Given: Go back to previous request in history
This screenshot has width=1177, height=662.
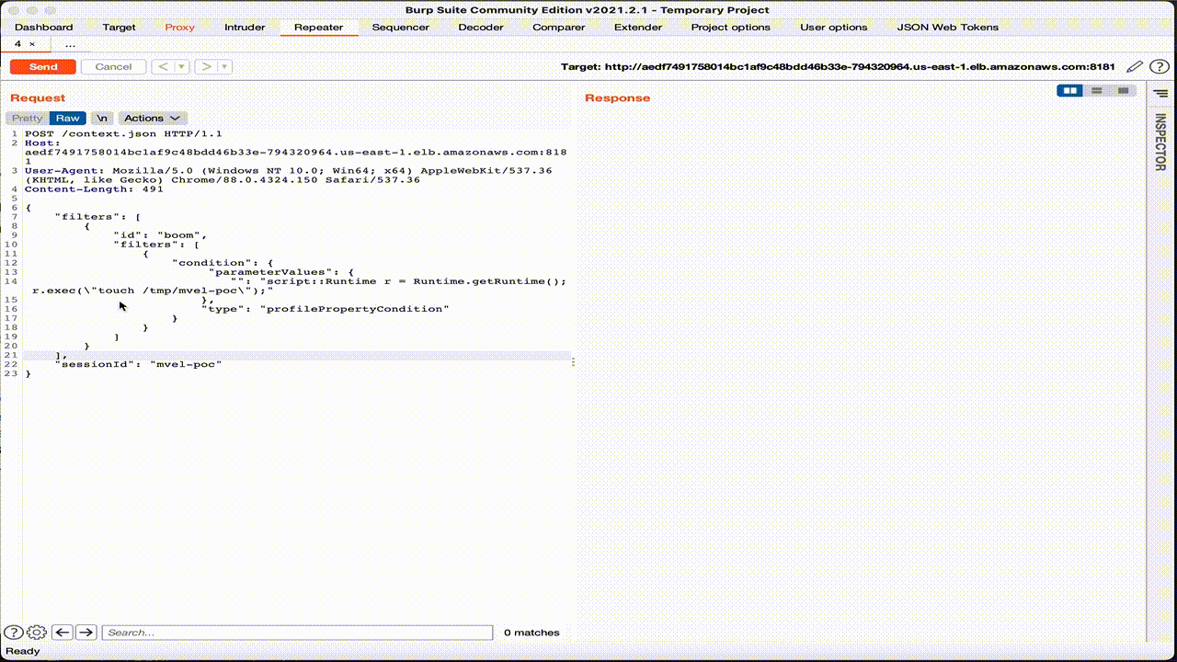Looking at the screenshot, I should click(163, 67).
